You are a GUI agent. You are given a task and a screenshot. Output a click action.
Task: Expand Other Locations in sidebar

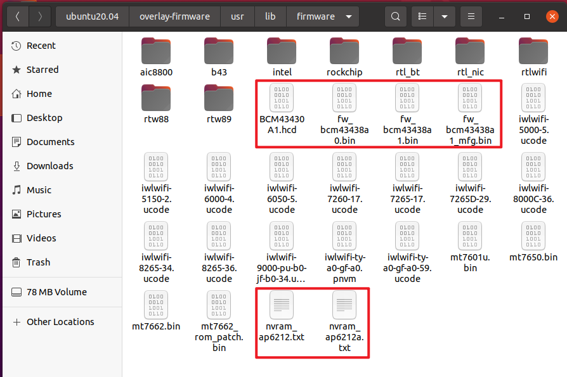coord(60,322)
